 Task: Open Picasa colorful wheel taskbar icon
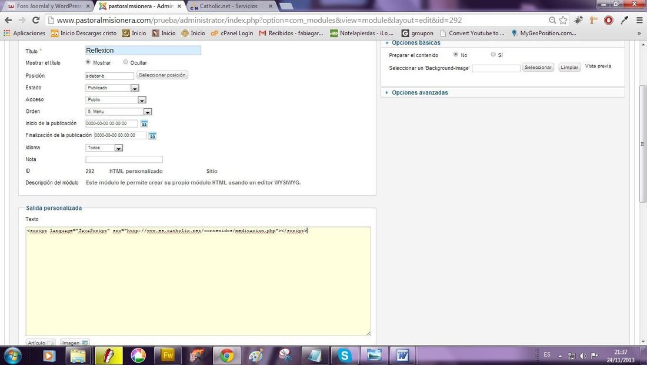click(138, 355)
